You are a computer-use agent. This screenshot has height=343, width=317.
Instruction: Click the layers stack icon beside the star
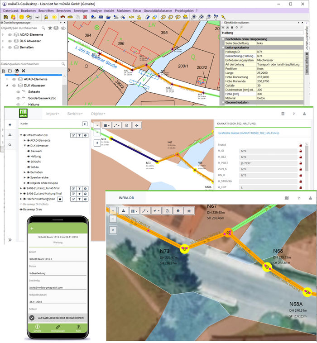tap(56, 28)
